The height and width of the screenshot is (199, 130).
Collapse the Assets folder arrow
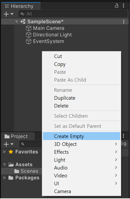(x=5, y=165)
